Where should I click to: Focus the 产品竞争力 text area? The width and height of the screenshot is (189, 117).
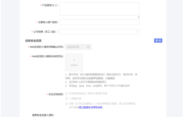[x=99, y=9]
